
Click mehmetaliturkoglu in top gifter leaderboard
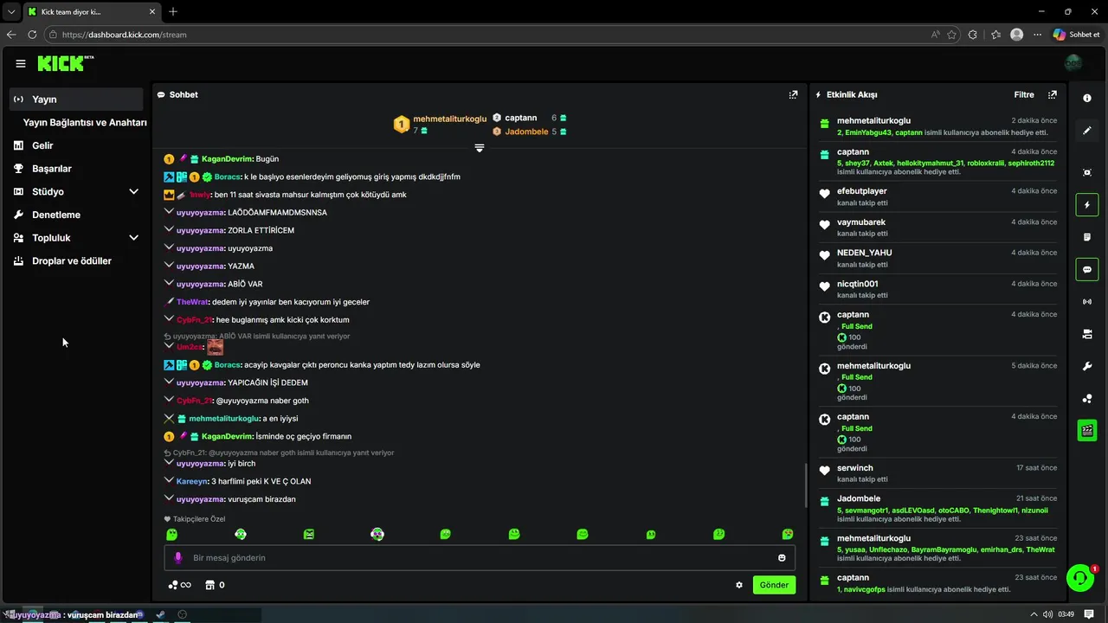click(450, 119)
